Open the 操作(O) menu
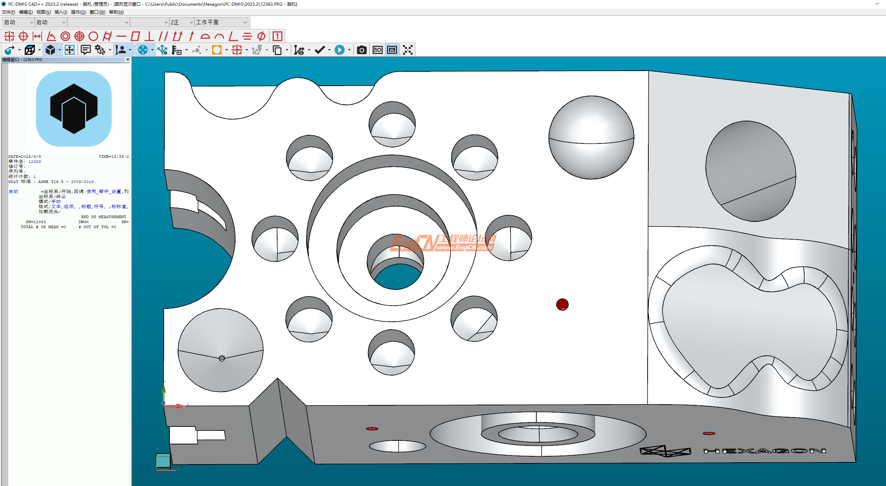The image size is (886, 486). (x=78, y=12)
